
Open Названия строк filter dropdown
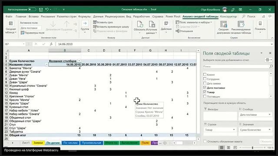click(46, 65)
